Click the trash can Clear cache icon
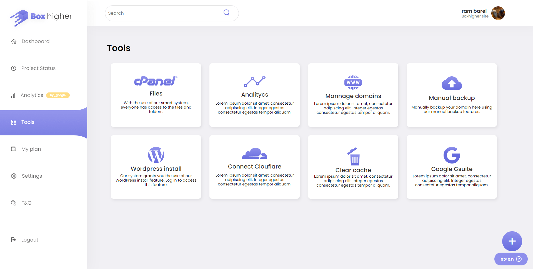This screenshot has width=533, height=269. [353, 156]
